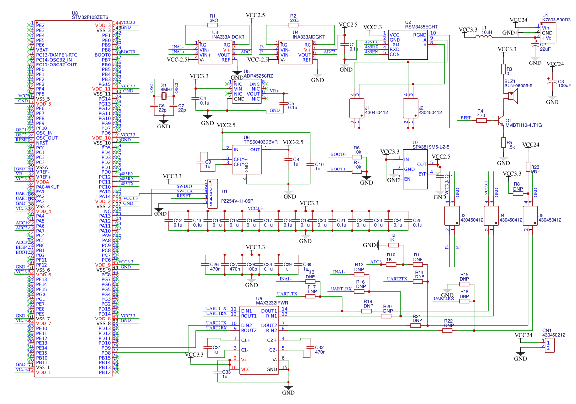Click the R9 1K resistor symbol
576x404 pixels.
[x=393, y=245]
